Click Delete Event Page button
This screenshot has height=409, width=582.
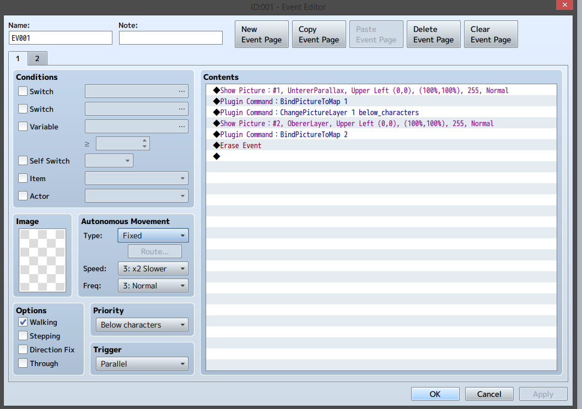(434, 34)
